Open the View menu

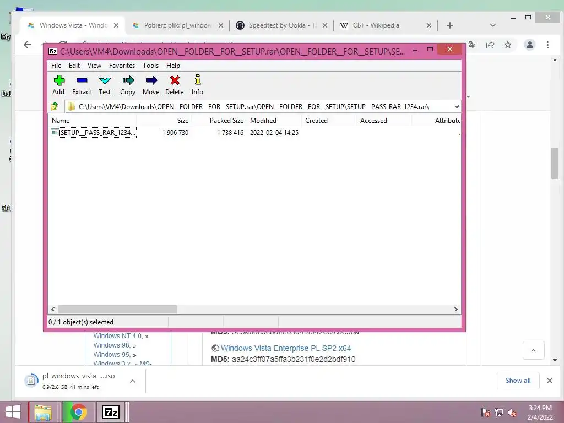(x=94, y=66)
